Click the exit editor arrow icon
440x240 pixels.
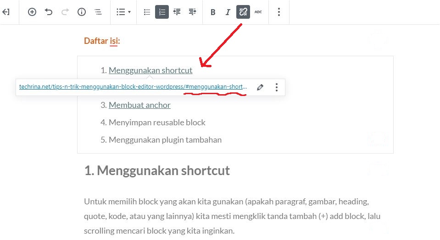coord(6,12)
